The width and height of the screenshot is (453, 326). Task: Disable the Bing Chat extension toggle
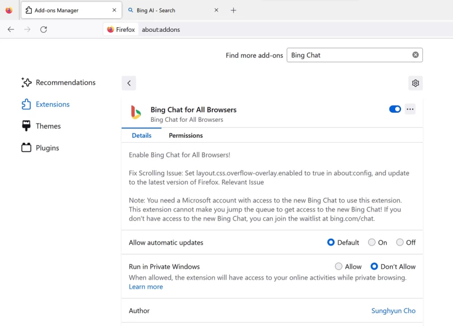click(395, 109)
